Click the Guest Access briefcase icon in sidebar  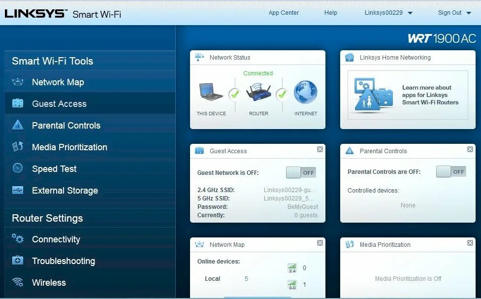[18, 103]
